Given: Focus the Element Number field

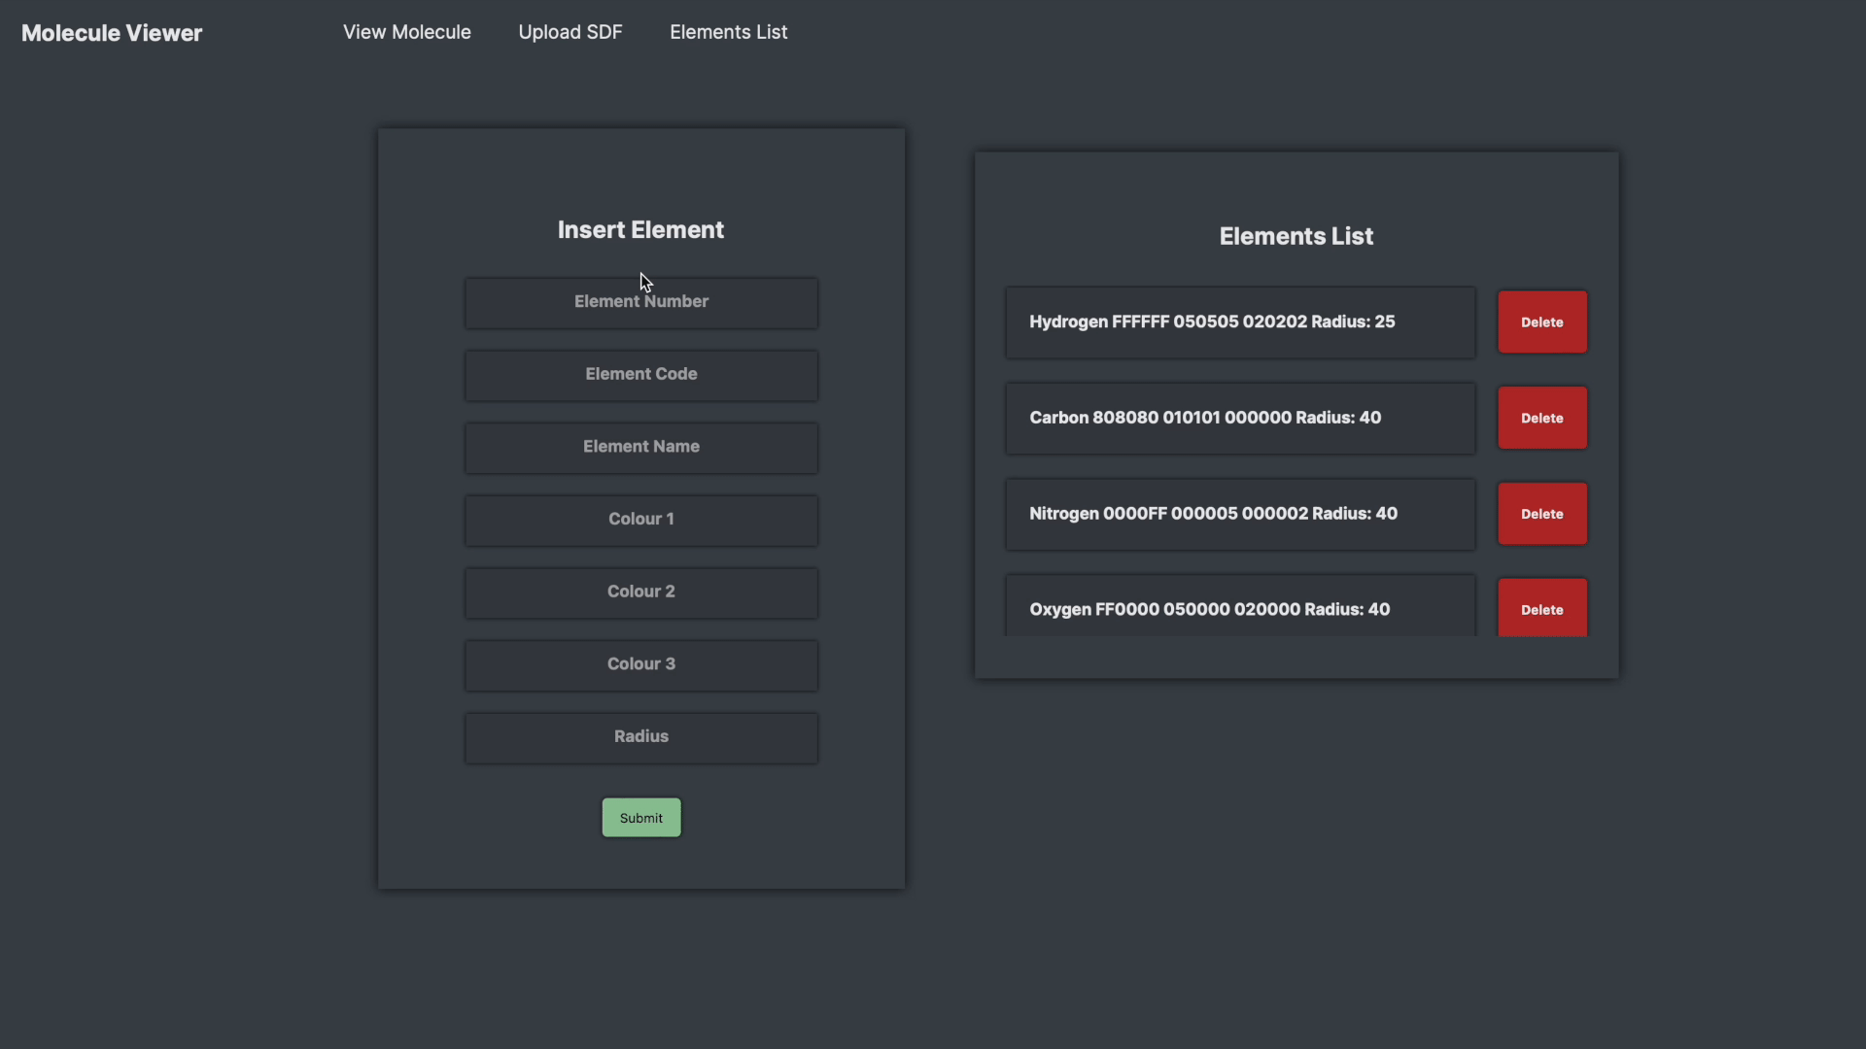Looking at the screenshot, I should click(641, 302).
